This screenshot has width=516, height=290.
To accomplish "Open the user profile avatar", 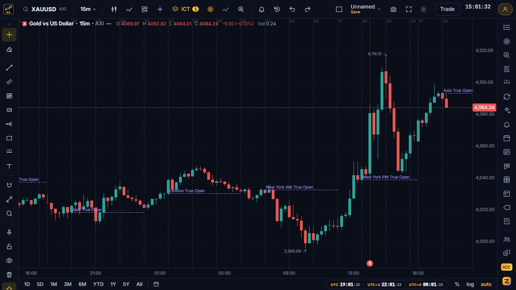I will click(x=505, y=9).
